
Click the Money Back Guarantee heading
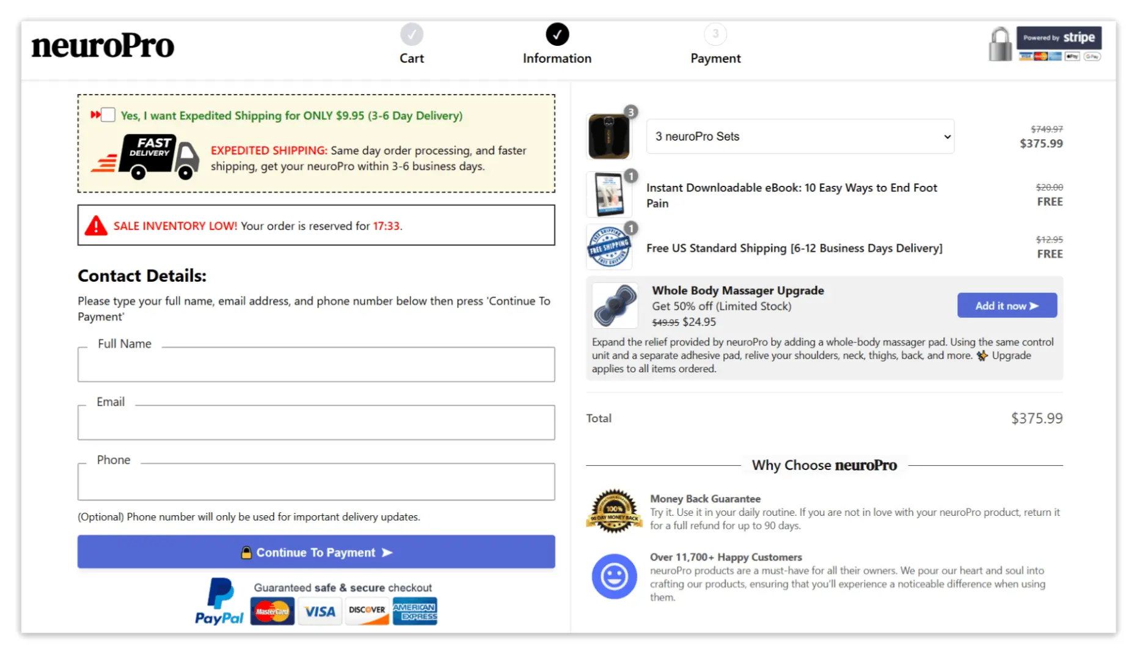705,499
